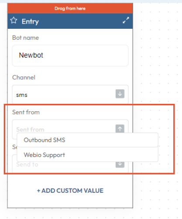Open the Send to dropdown arrow
Image resolution: width=182 pixels, height=219 pixels.
tap(120, 164)
